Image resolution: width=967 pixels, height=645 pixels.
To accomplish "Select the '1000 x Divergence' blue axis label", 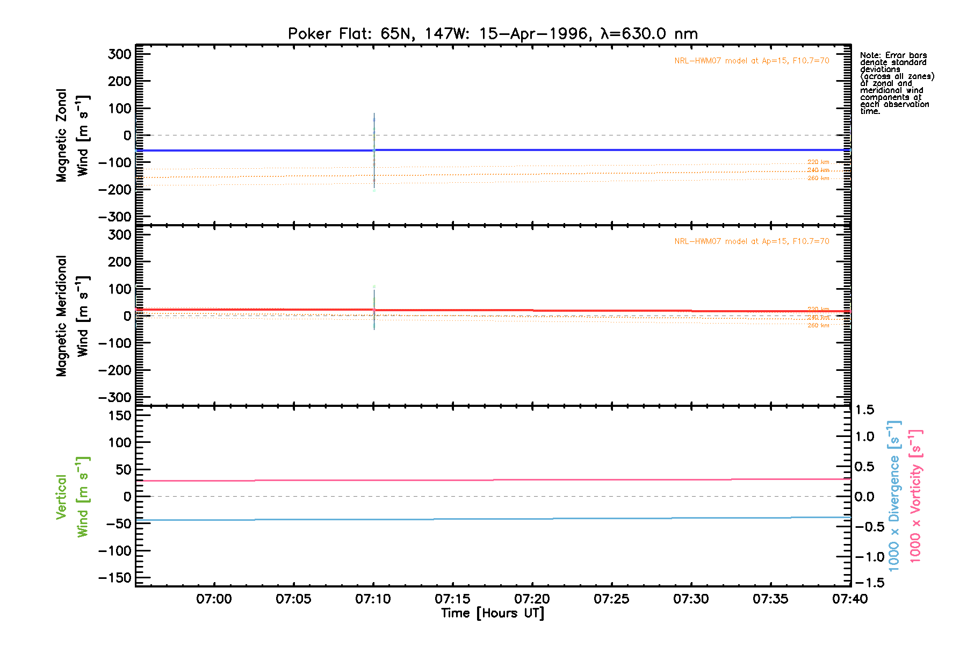I will point(893,497).
